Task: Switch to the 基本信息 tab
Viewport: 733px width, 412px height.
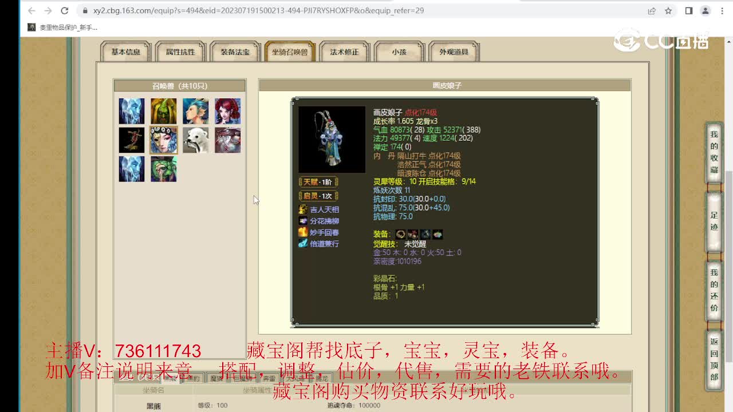Action: click(125, 51)
